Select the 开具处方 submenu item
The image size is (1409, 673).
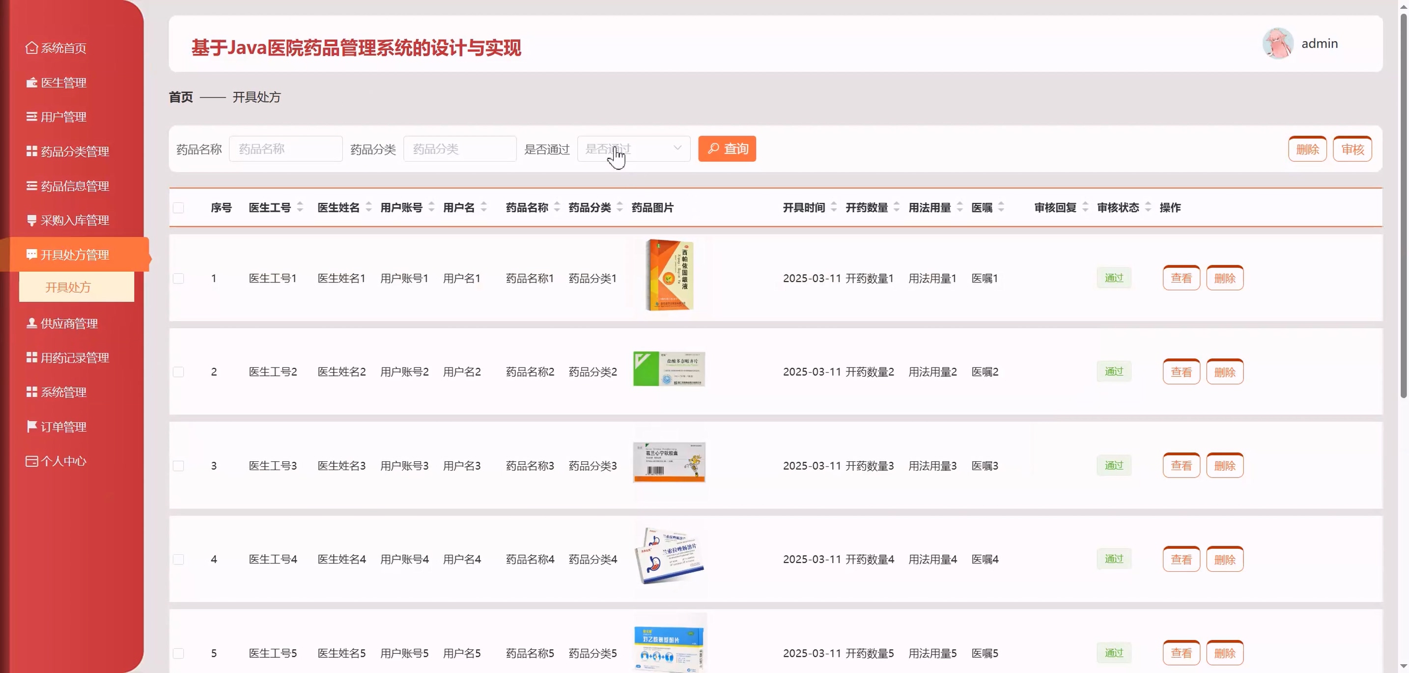click(x=68, y=287)
